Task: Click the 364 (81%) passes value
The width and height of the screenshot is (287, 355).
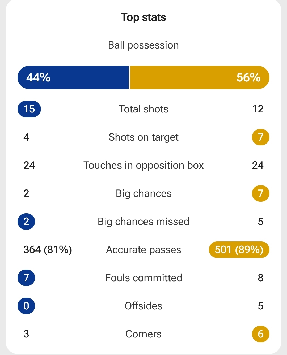Action: (48, 250)
